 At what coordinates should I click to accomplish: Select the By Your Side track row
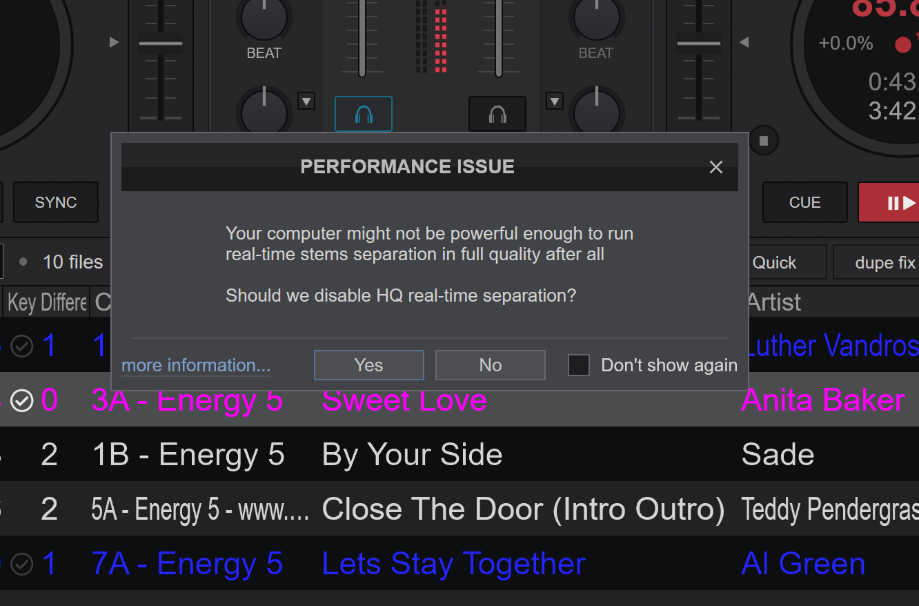412,454
